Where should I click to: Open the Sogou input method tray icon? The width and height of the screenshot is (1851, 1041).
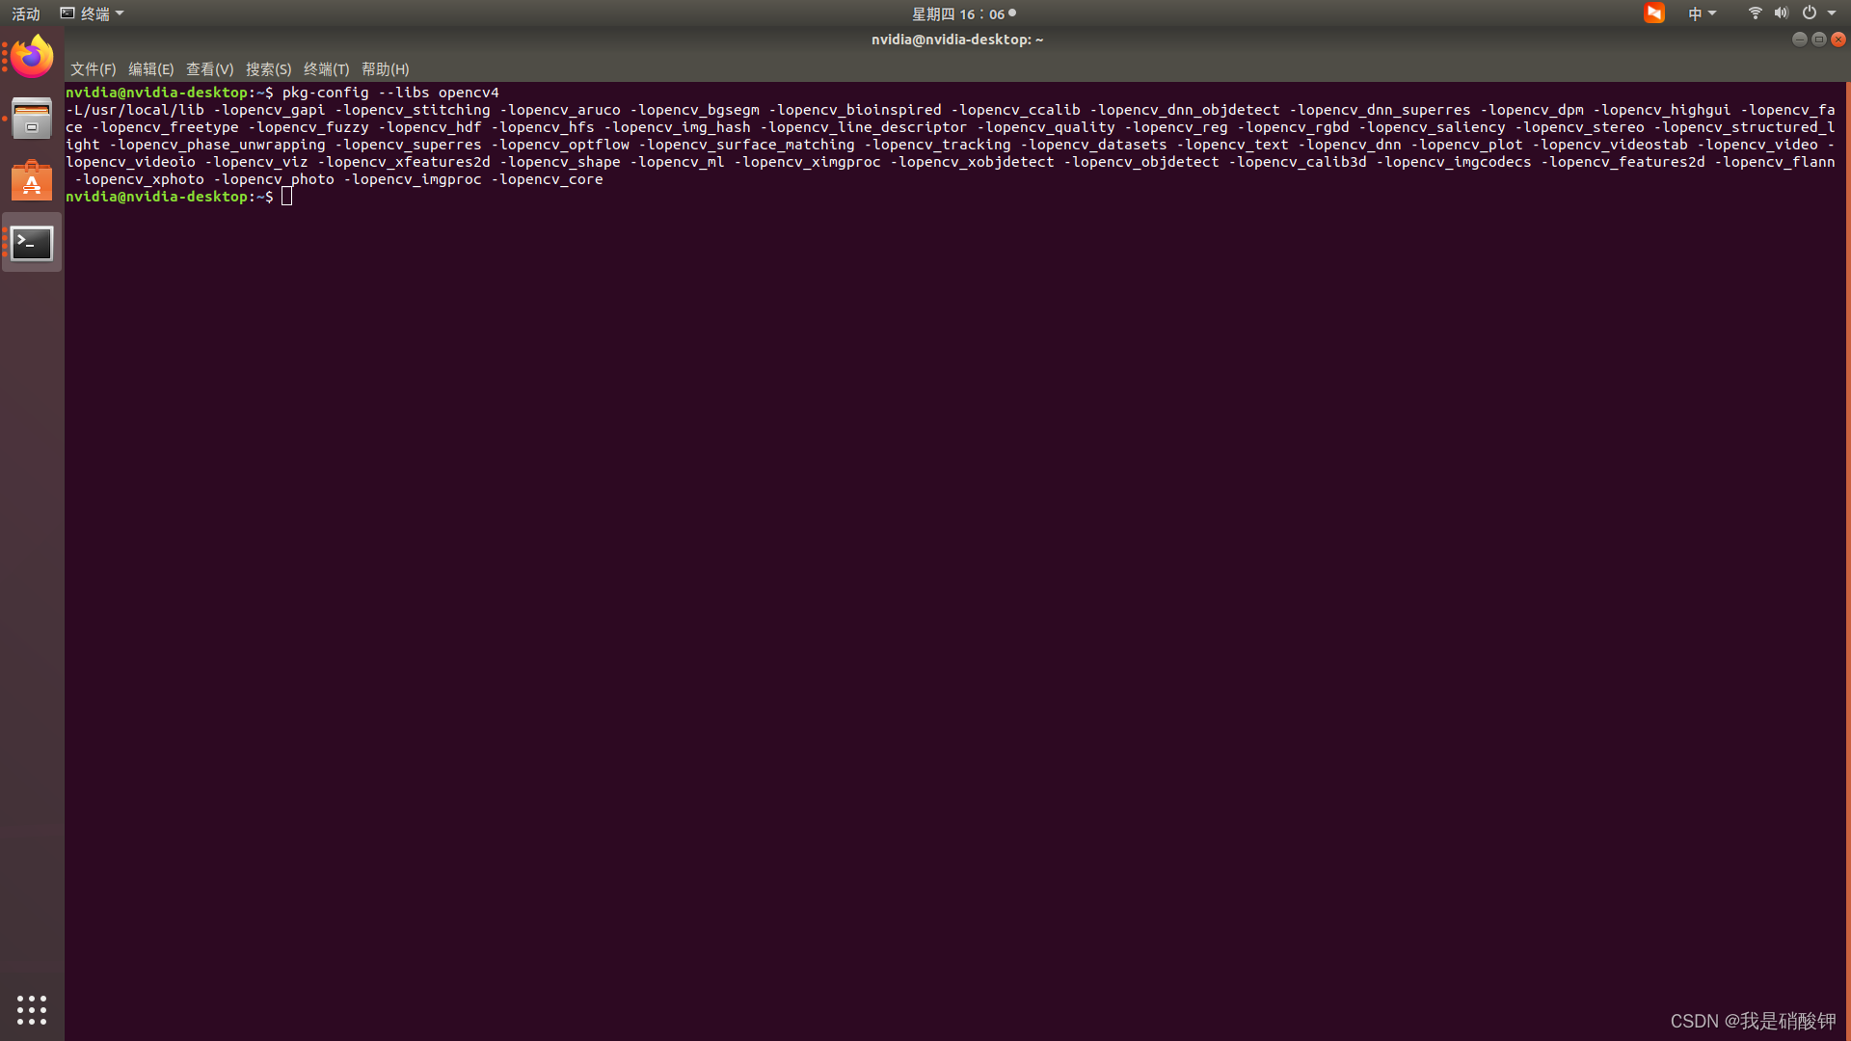[x=1653, y=13]
